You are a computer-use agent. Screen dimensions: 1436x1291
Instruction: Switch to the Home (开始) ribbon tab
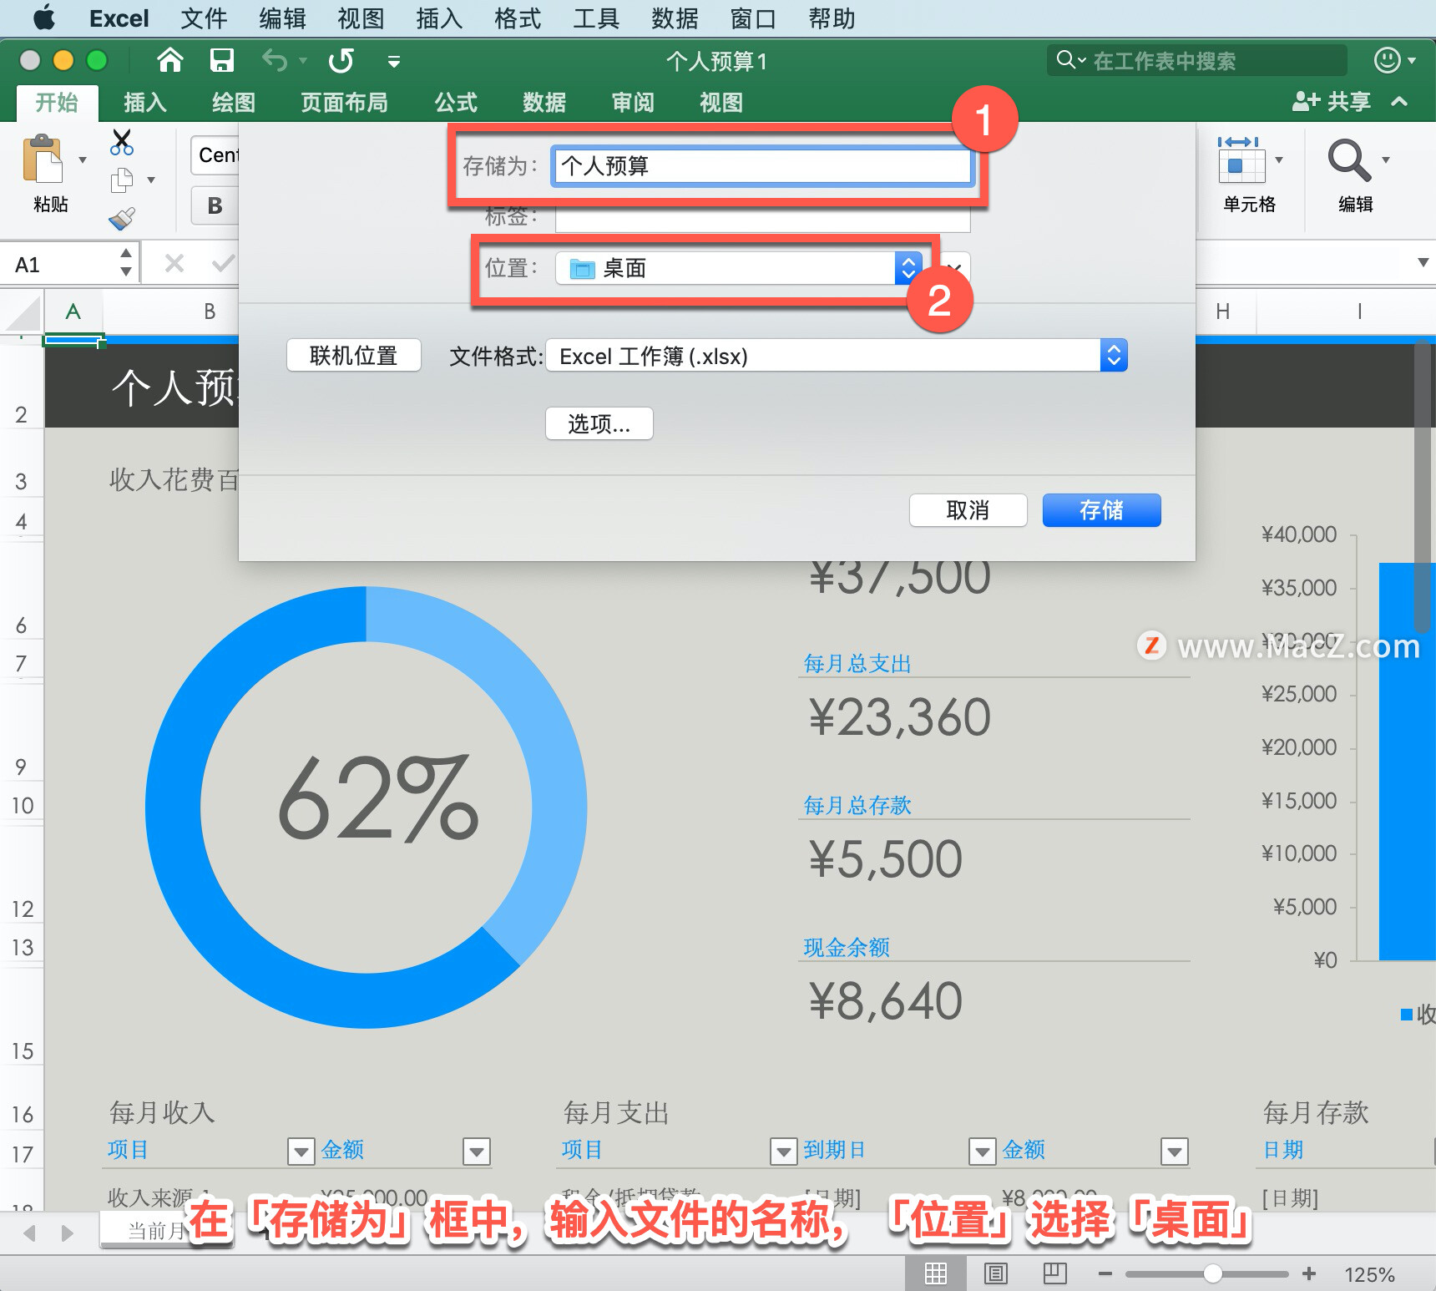pyautogui.click(x=57, y=103)
